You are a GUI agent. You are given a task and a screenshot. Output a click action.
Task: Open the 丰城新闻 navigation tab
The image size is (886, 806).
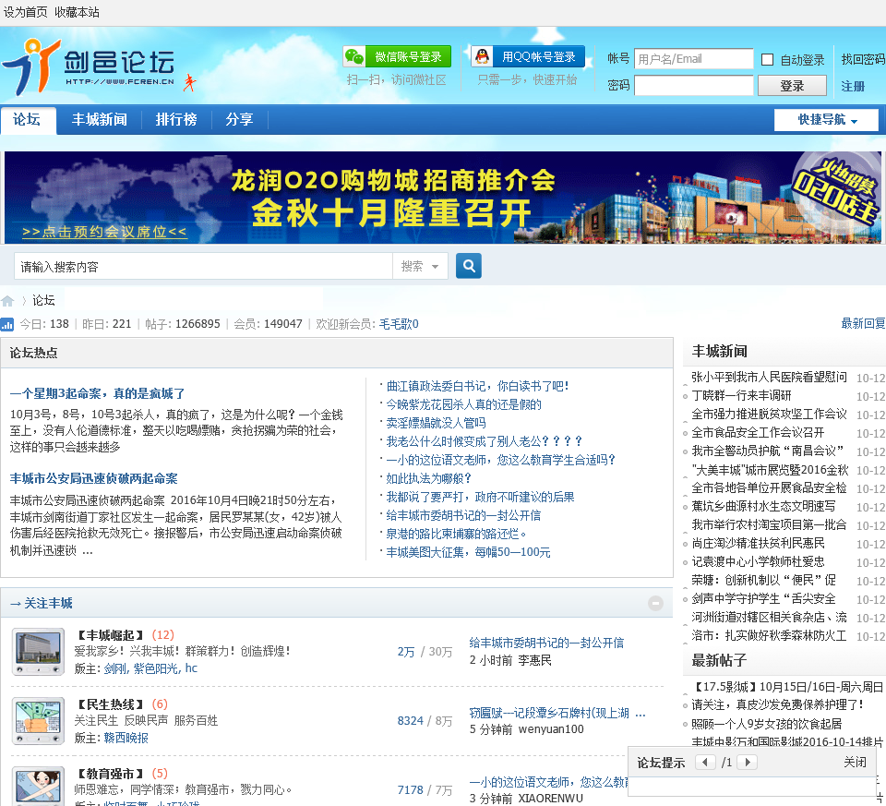(100, 120)
